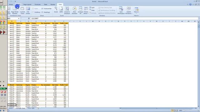Toggle the Ruler checkbox

(33, 8)
